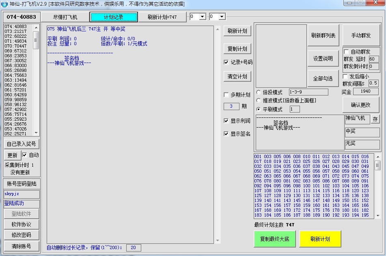Enable the 自动群发 checkbox
Viewport: 386px width, 256px height.
[346, 52]
